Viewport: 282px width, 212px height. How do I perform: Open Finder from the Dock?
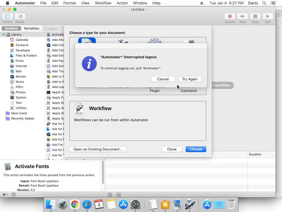51,205
